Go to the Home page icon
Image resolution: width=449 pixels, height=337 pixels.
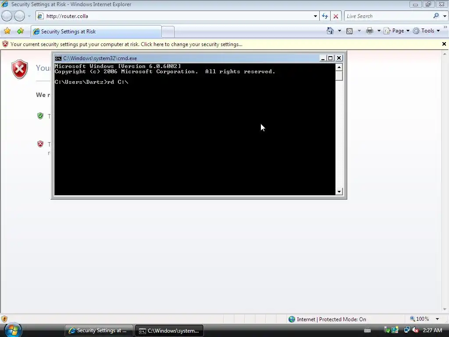[330, 31]
